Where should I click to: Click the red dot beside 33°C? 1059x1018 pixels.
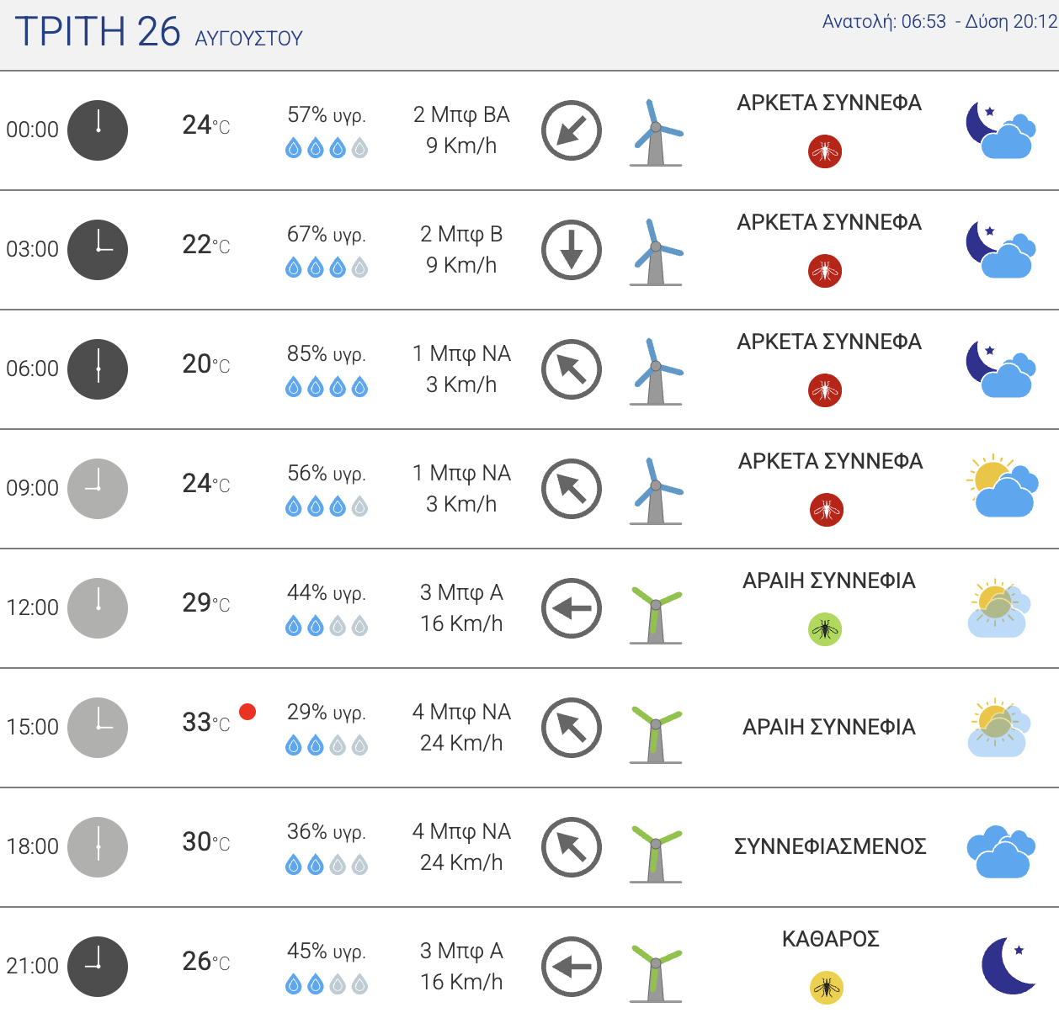click(247, 712)
